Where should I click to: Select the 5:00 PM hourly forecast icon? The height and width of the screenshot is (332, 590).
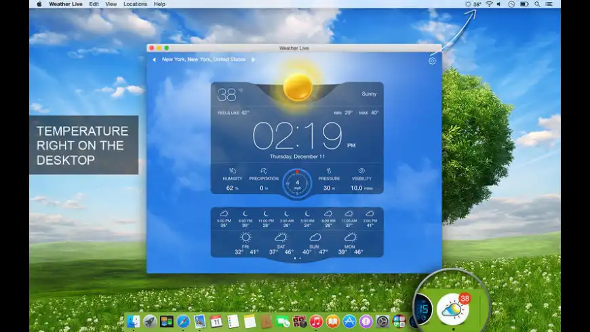(224, 213)
